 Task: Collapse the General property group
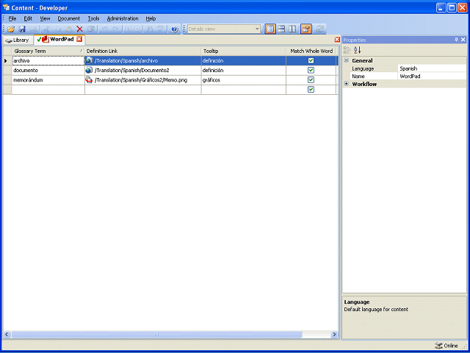(346, 60)
